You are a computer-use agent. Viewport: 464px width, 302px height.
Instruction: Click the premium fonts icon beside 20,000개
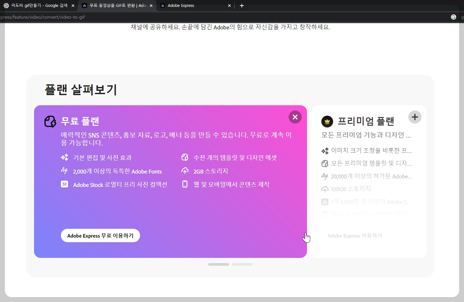click(x=325, y=176)
